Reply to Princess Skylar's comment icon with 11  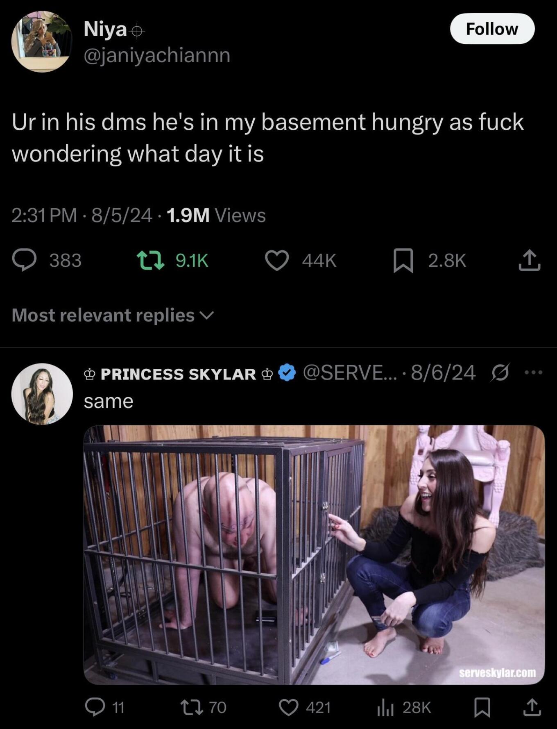click(95, 707)
